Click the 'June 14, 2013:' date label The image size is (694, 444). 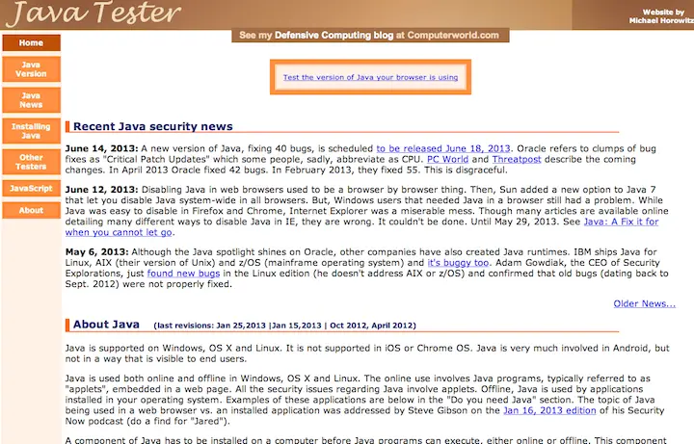(x=101, y=148)
